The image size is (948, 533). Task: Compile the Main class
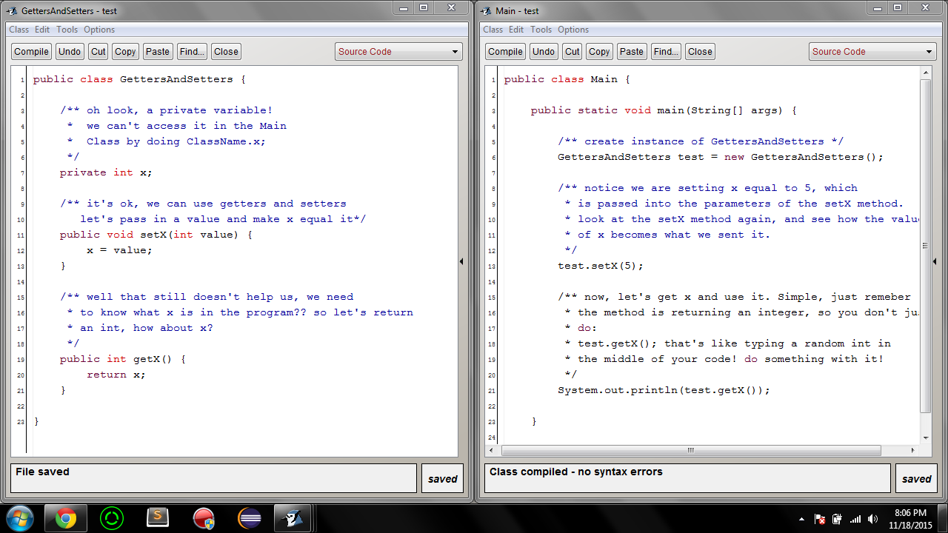click(504, 51)
